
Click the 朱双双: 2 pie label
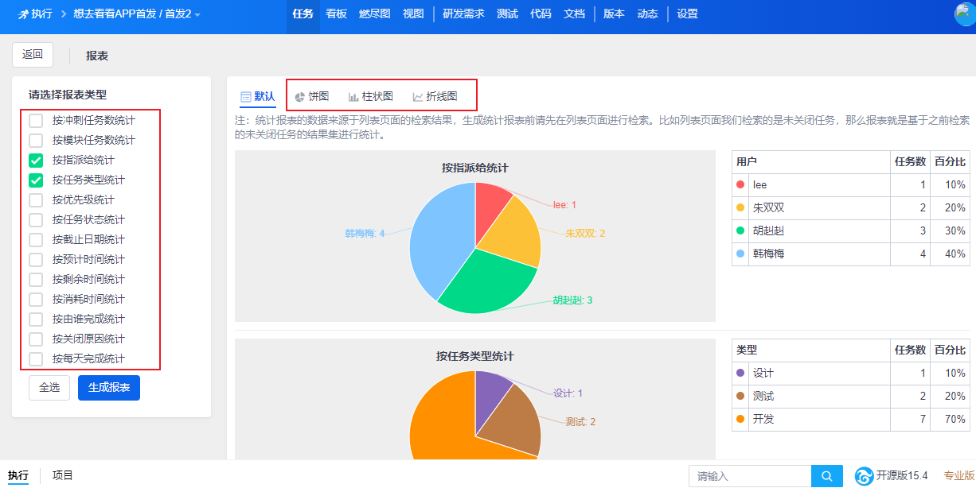tap(586, 234)
